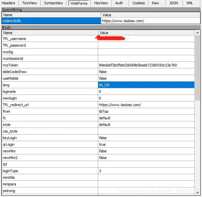Click the TPL_password empty value cell
The height and width of the screenshot is (197, 202).
[x=146, y=45]
